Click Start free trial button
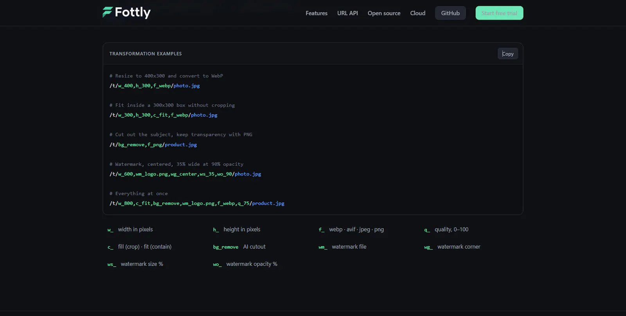This screenshot has width=626, height=316. [499, 13]
